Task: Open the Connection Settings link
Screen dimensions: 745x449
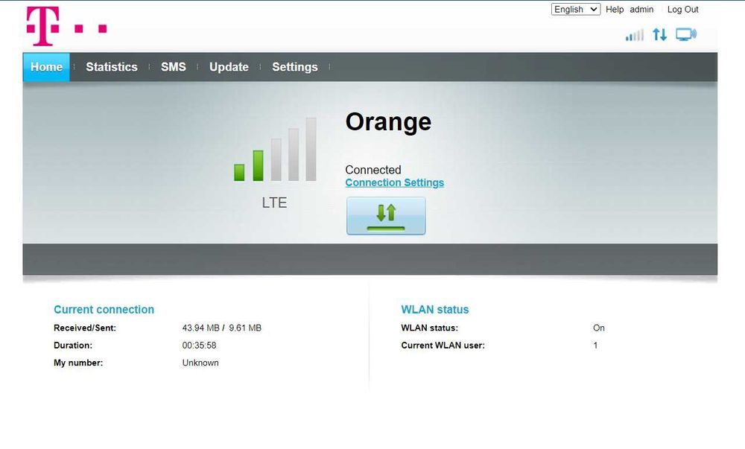Action: pyautogui.click(x=394, y=182)
